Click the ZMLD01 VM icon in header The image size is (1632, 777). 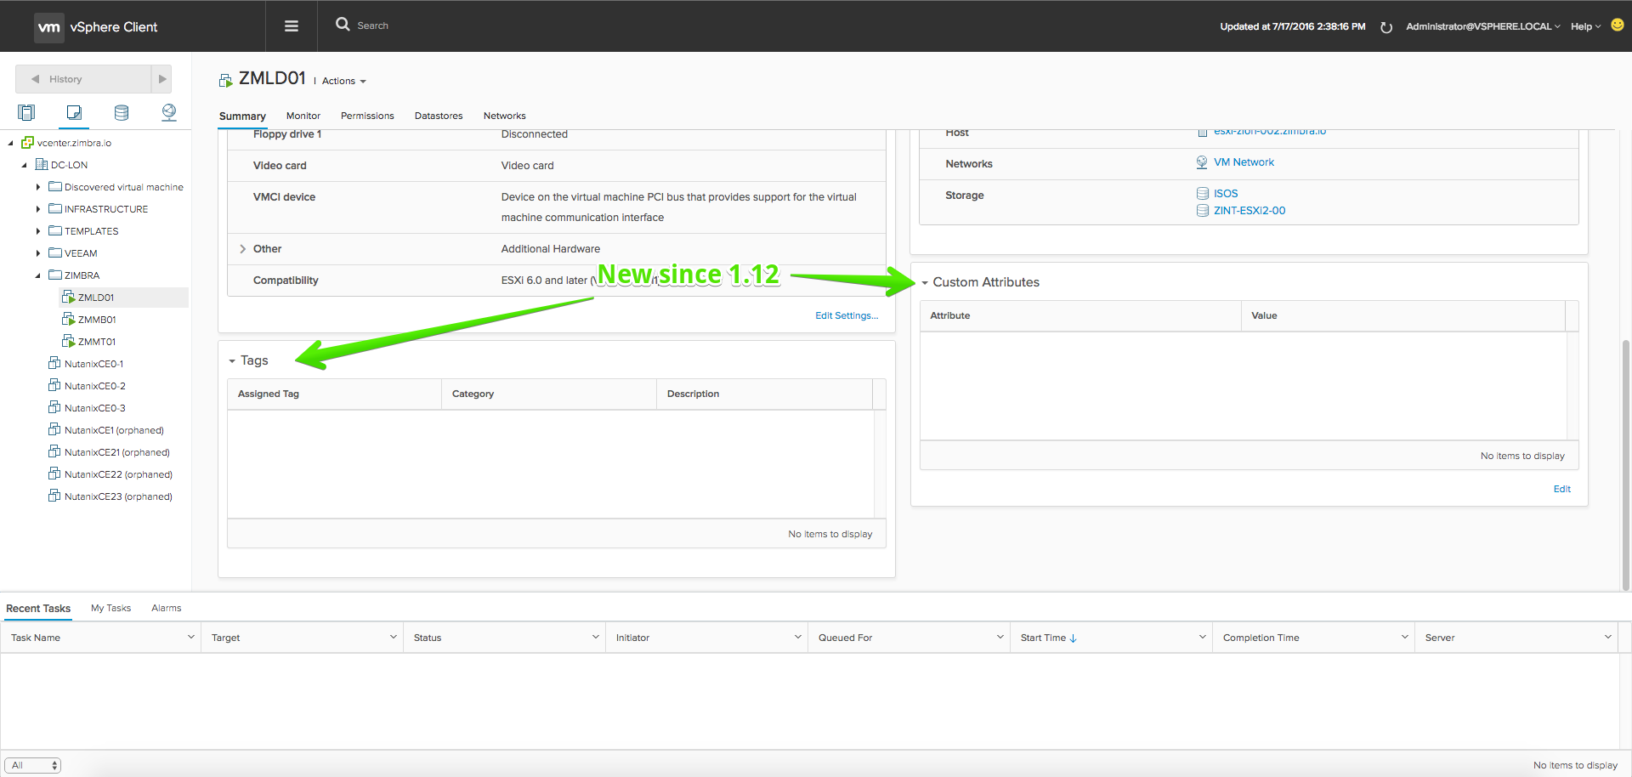225,81
